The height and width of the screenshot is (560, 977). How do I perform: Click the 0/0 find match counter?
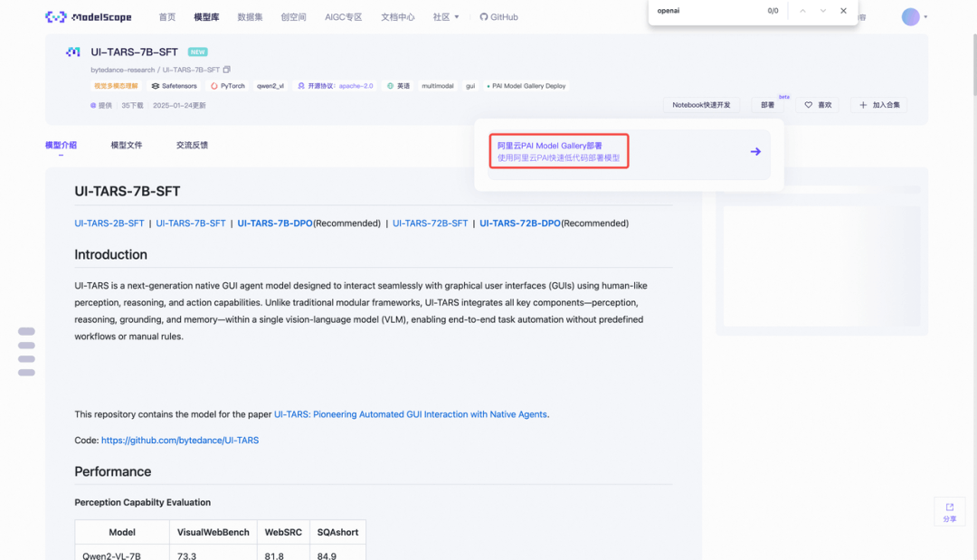coord(773,11)
